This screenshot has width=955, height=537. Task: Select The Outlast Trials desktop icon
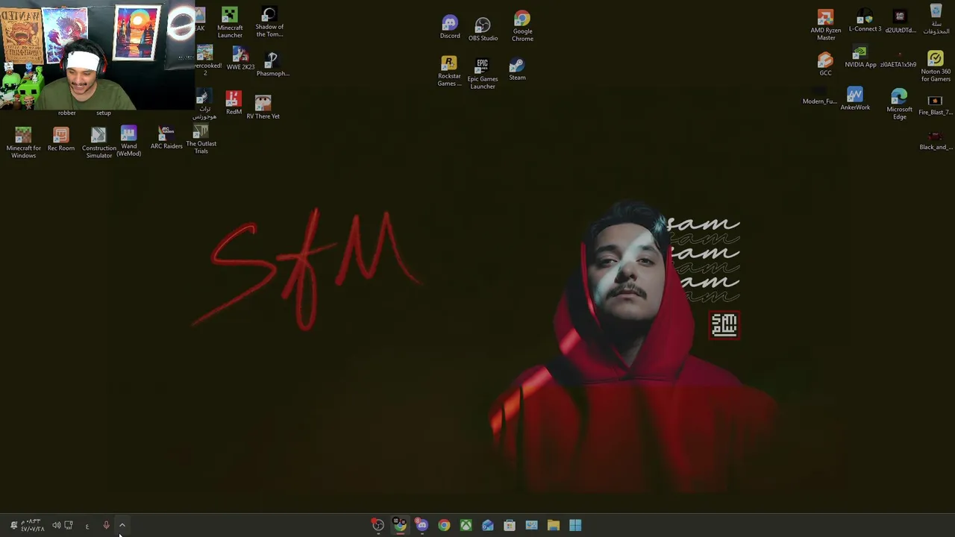pyautogui.click(x=201, y=139)
